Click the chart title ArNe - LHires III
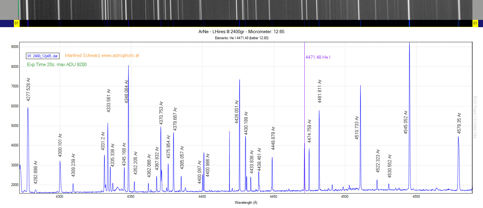 coord(241,32)
